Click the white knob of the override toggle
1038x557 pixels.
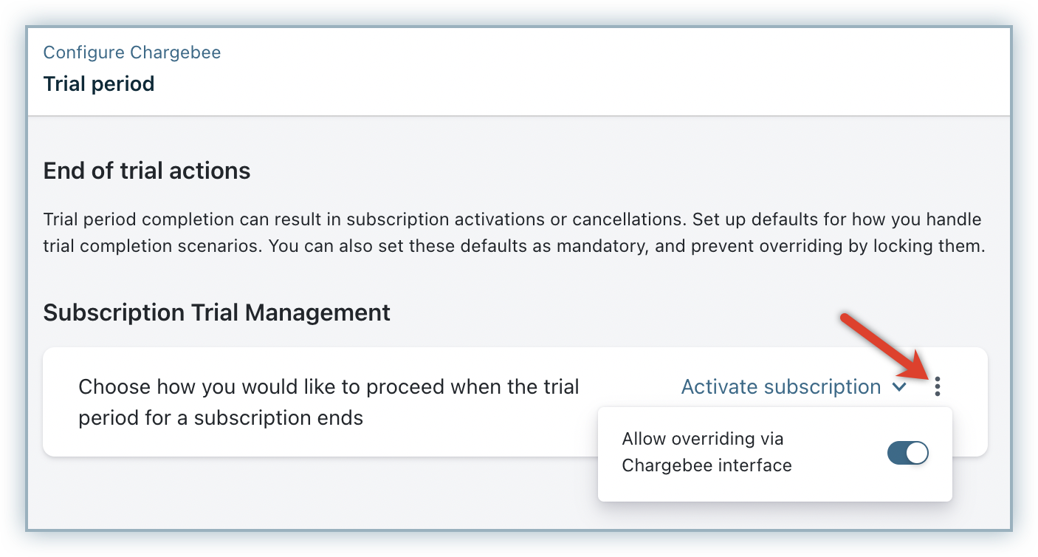[x=917, y=454]
